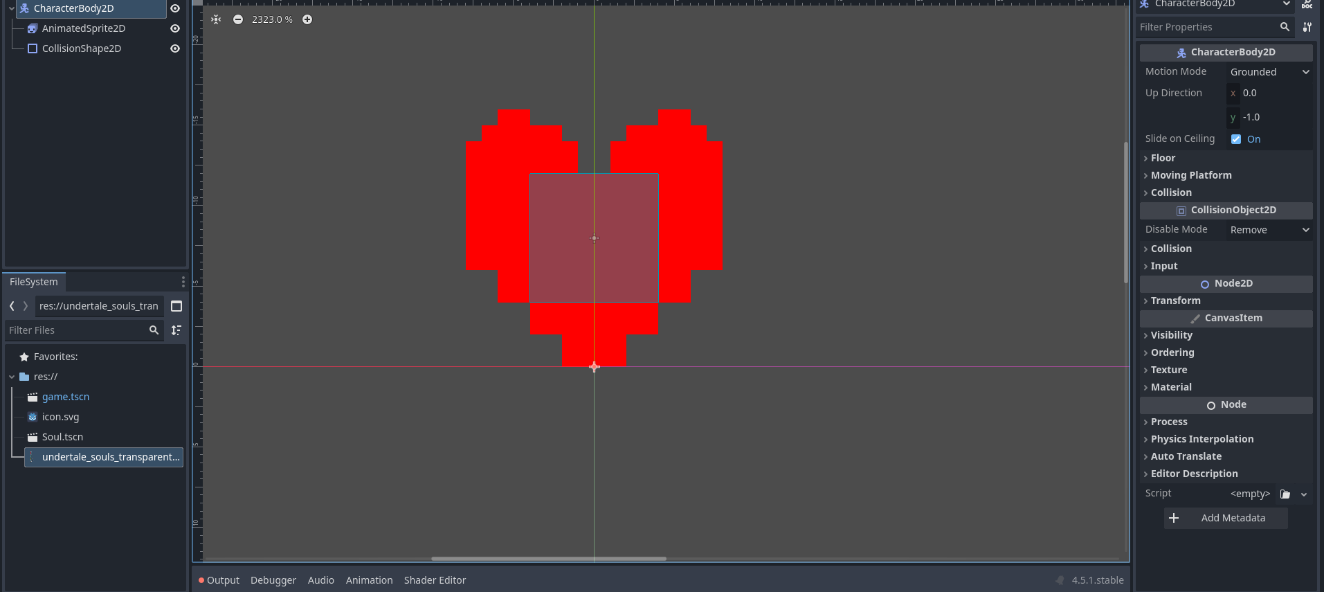Open the Shader Editor bottom panel
Screen dimensions: 1324x592
[x=435, y=580]
